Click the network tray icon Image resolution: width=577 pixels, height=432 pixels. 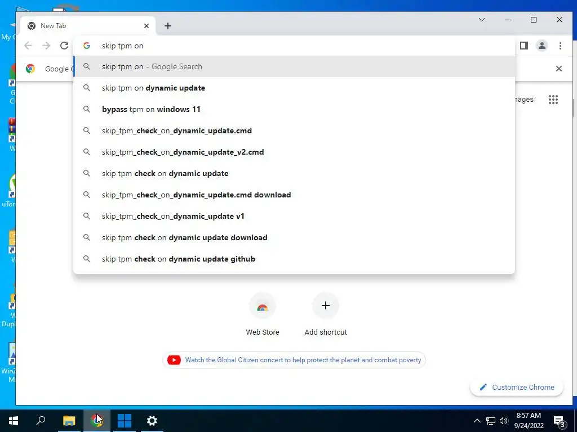click(x=491, y=421)
